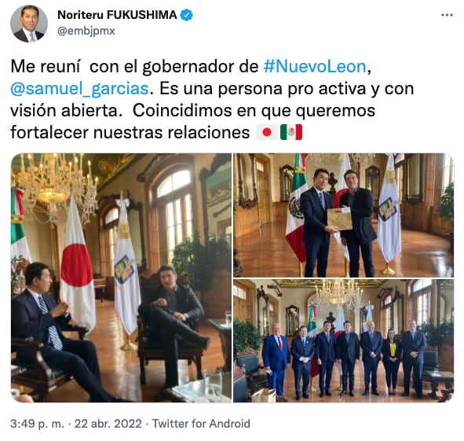View the gift exchange photo
The width and height of the screenshot is (464, 441).
[x=343, y=215]
